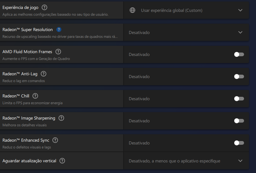
Task: Open help for Aguardar atualização vertical
Action: [x=62, y=161]
